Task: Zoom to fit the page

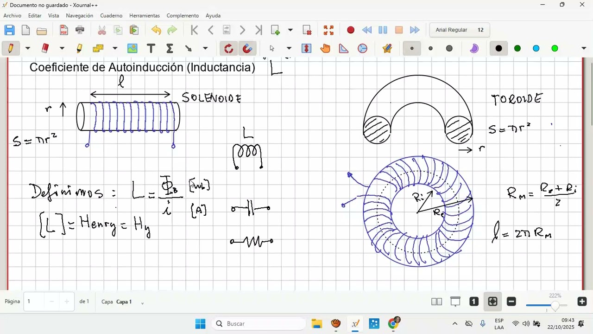Action: pos(493,302)
